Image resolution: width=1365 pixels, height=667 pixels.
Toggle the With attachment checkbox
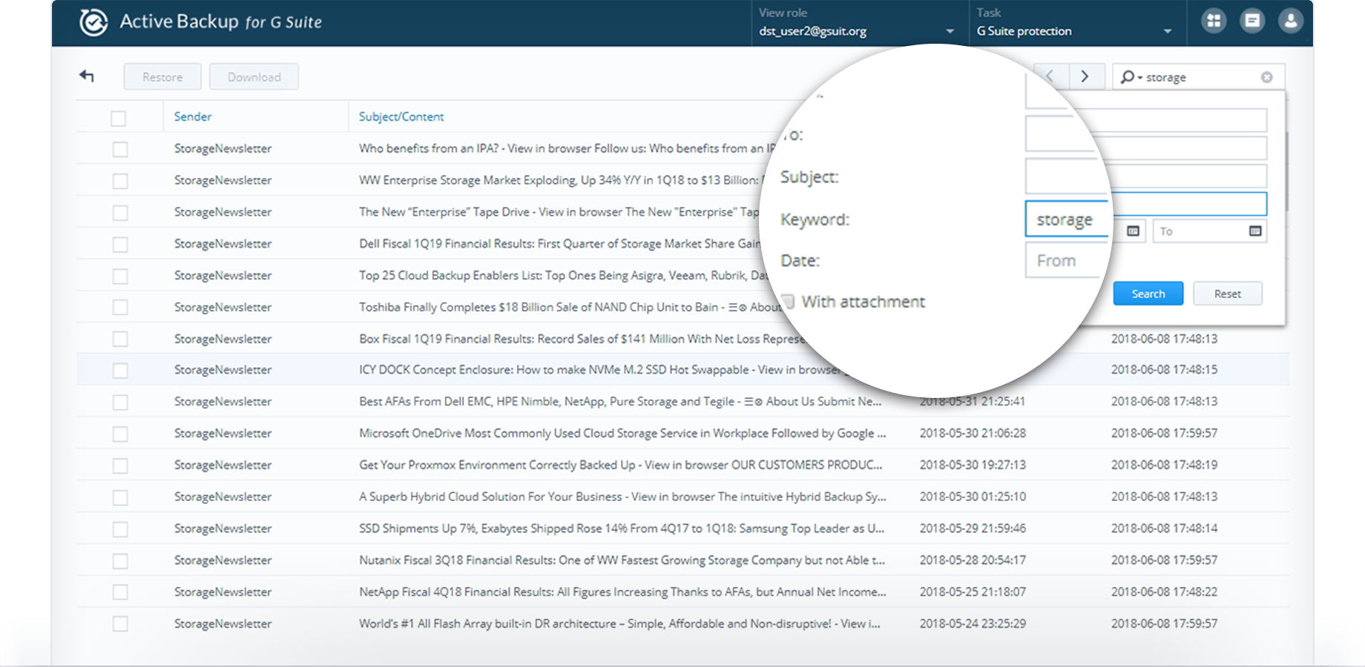point(787,302)
